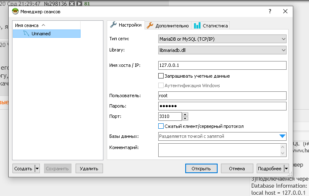The height and width of the screenshot is (196, 309).
Task: Click the Пароль password field
Action: tap(222, 106)
